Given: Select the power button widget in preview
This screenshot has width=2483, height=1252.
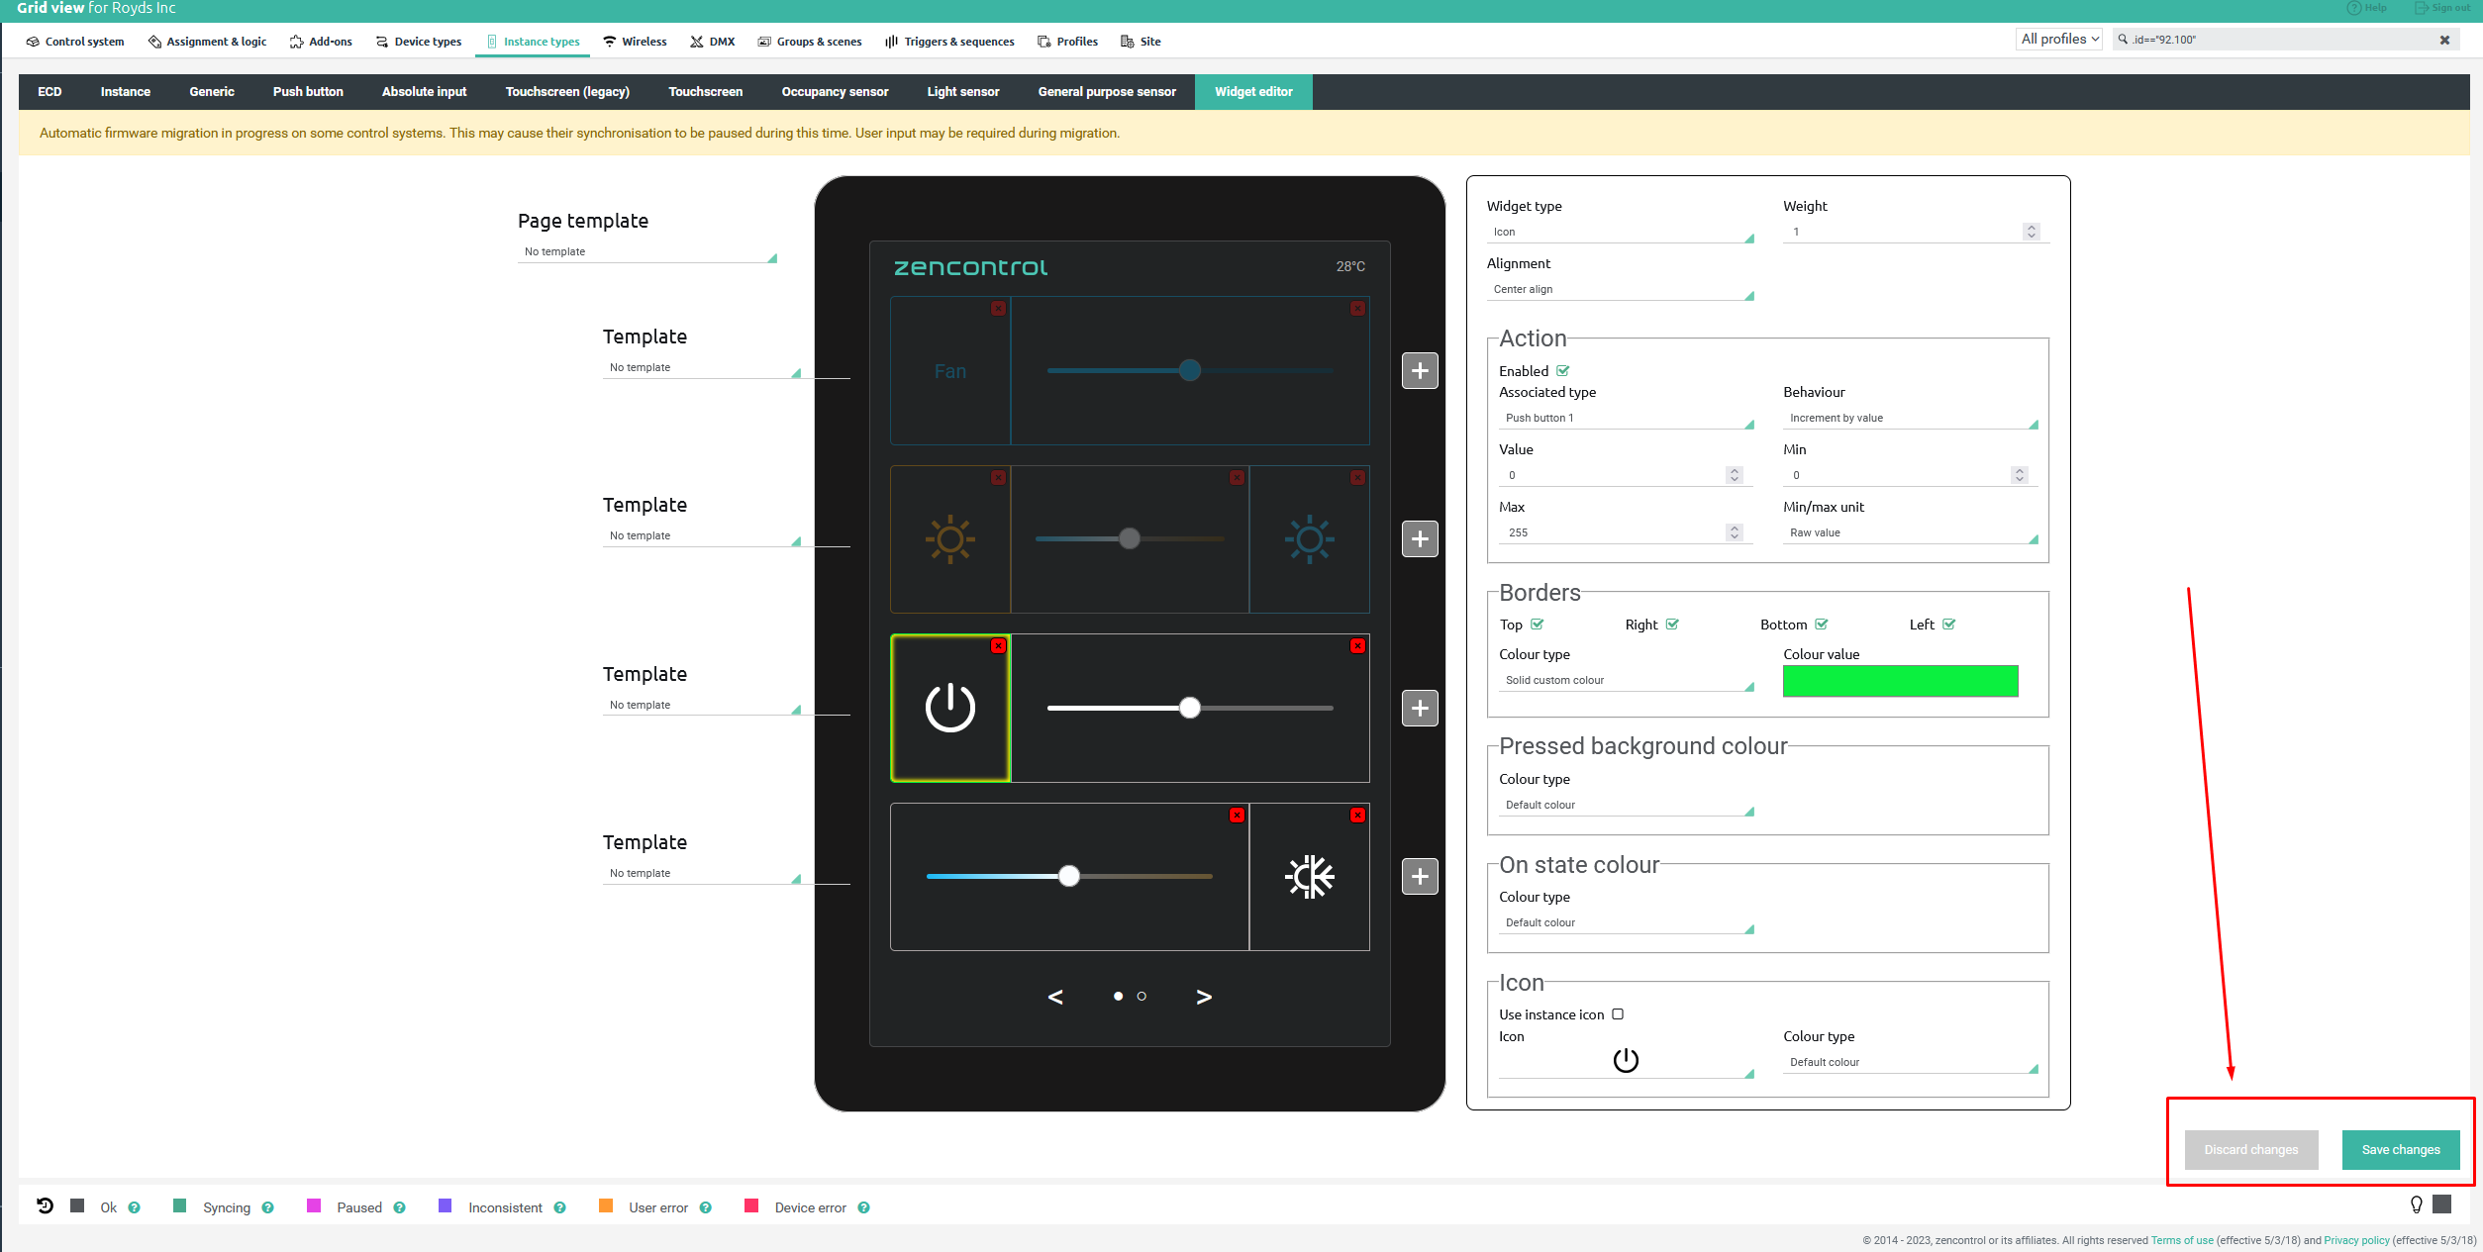Looking at the screenshot, I should 949,708.
